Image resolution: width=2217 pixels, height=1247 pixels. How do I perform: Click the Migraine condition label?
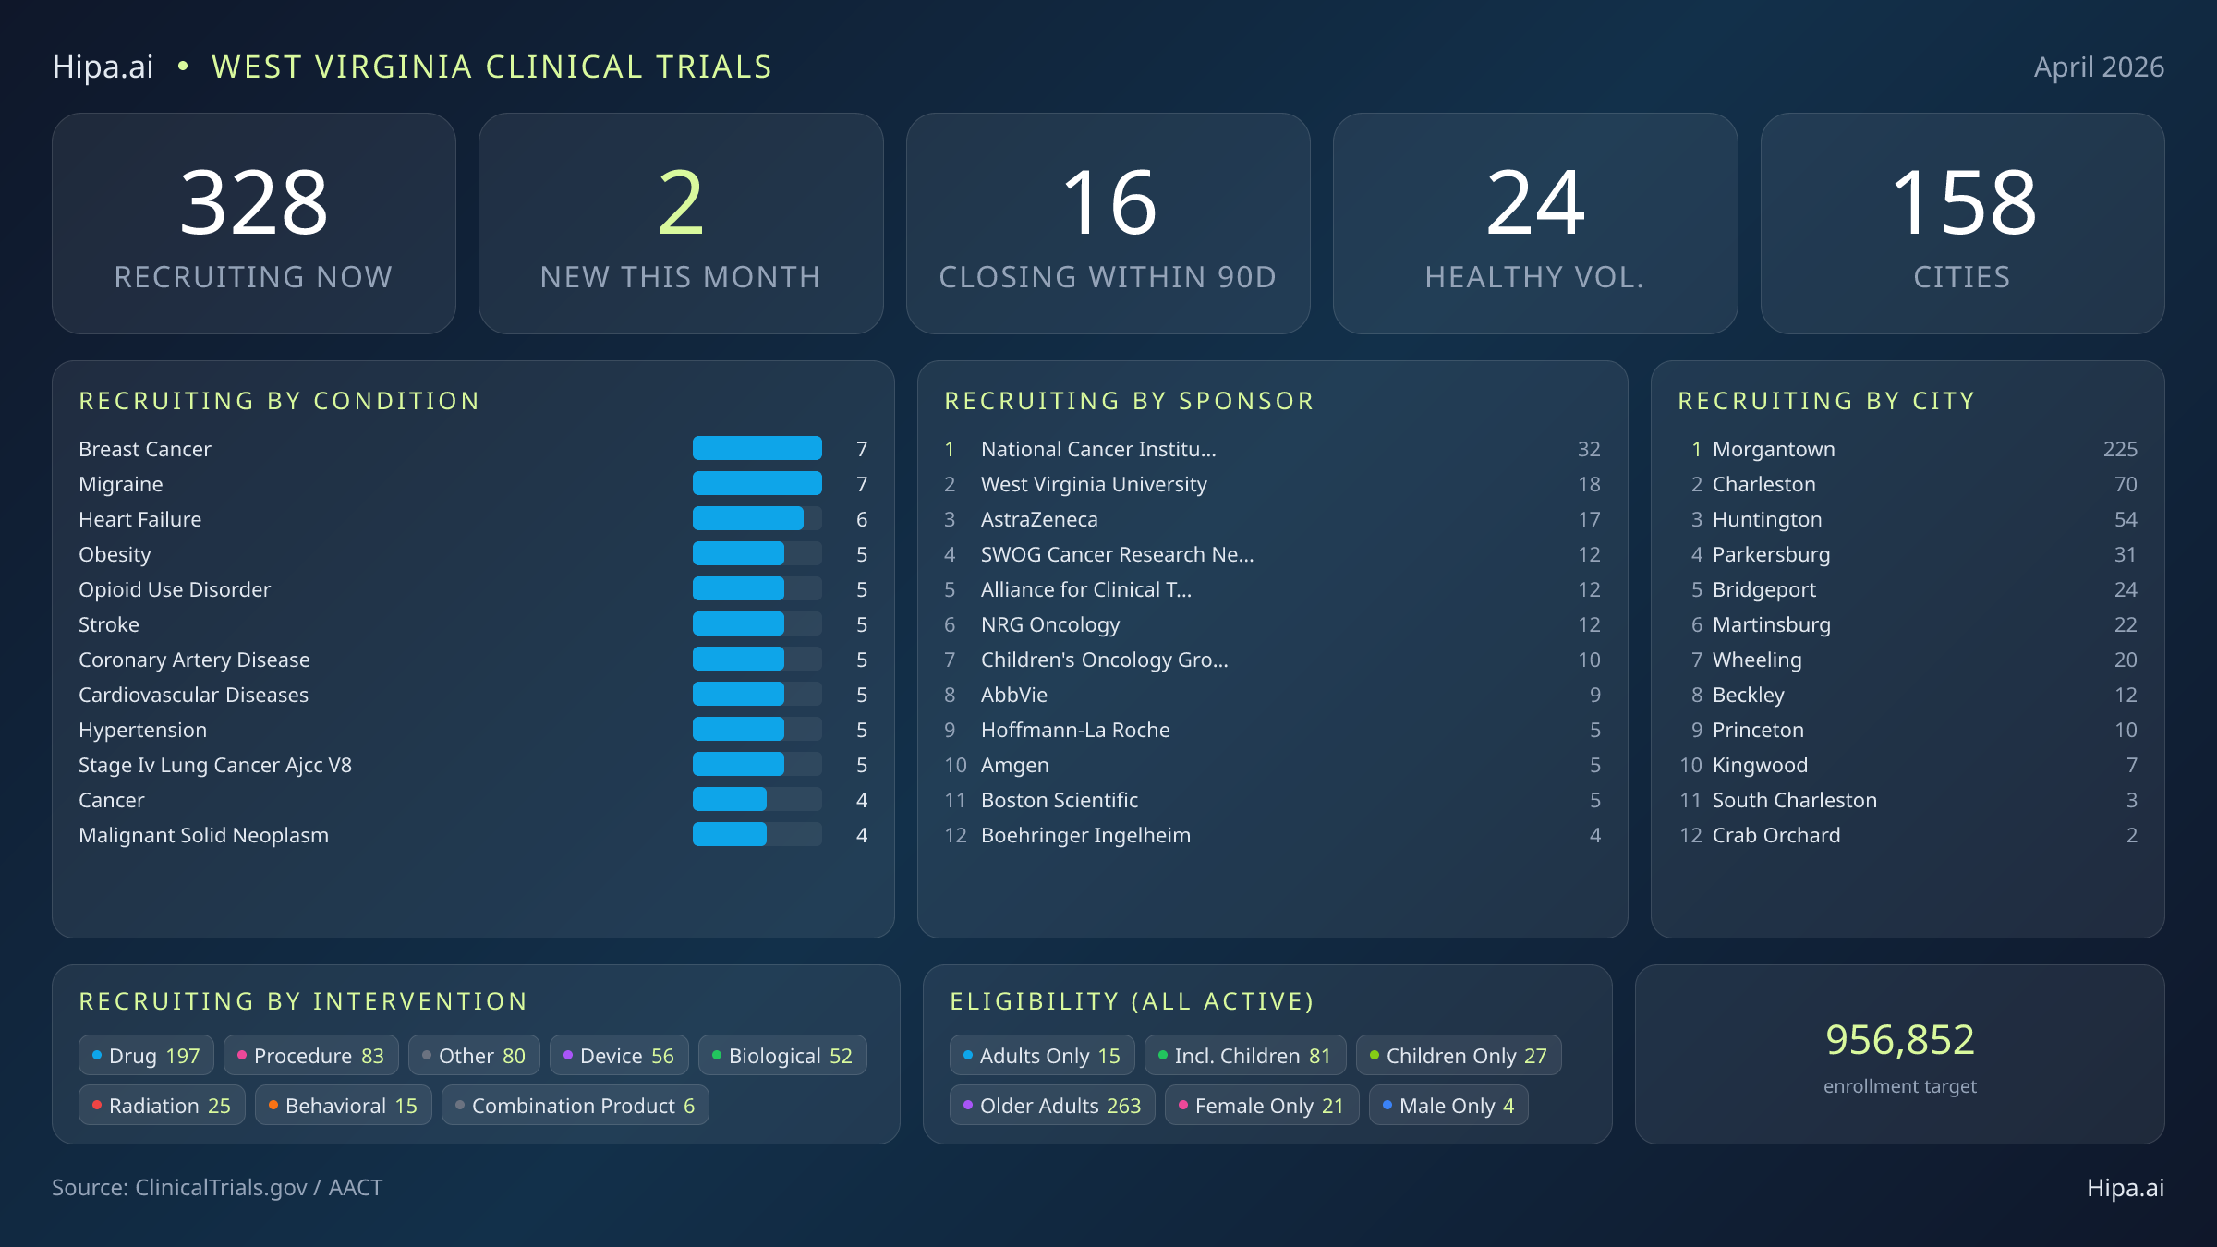coord(121,484)
